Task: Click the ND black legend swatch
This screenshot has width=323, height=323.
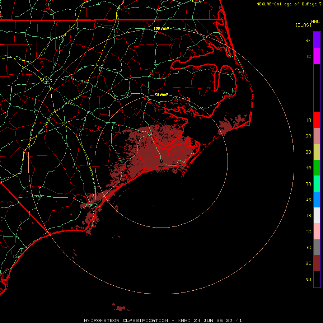Action: tap(317, 279)
